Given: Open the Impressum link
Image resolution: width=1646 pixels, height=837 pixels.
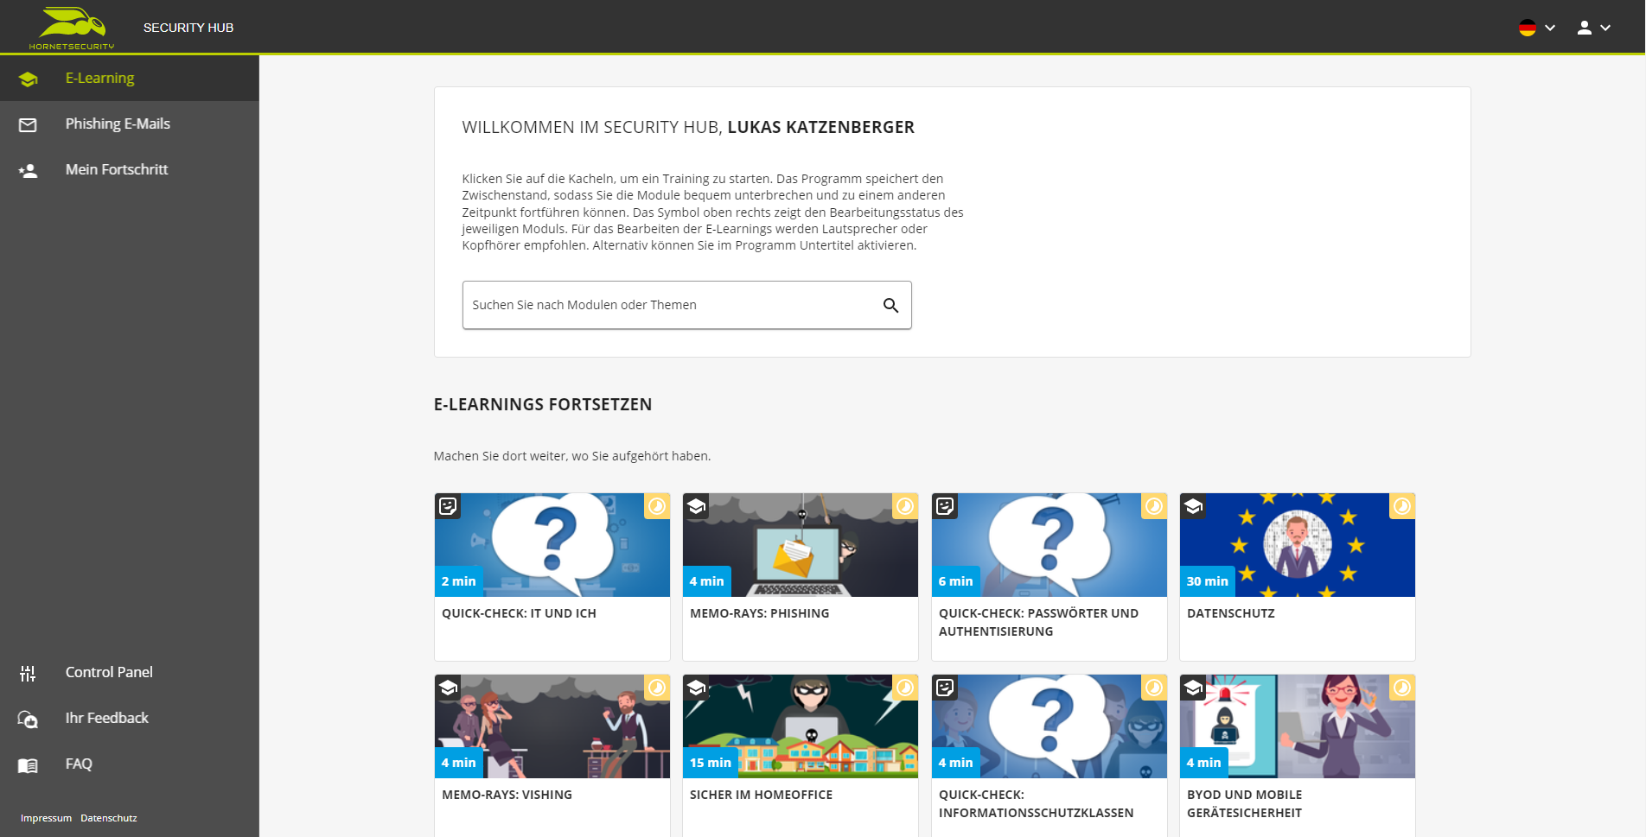Looking at the screenshot, I should point(46,818).
